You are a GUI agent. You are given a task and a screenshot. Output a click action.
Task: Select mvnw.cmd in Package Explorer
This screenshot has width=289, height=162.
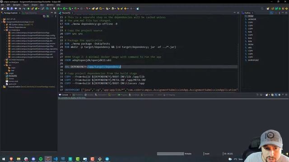tap(12, 81)
